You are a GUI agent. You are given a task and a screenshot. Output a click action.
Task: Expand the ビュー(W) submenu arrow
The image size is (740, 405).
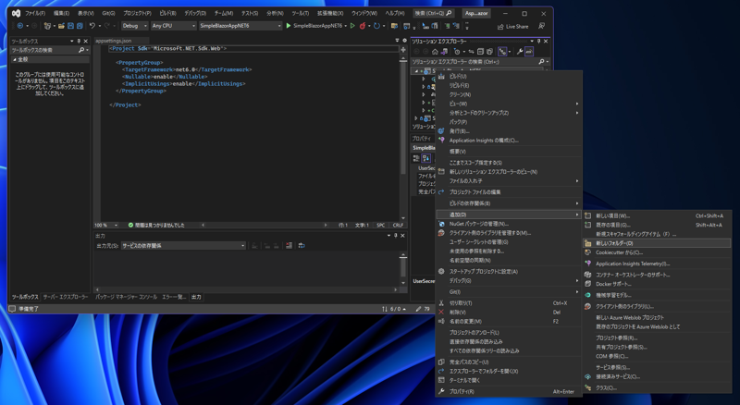[576, 104]
